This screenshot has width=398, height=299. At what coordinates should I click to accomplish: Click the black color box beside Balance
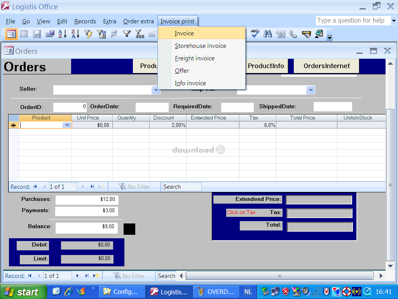[x=129, y=229]
